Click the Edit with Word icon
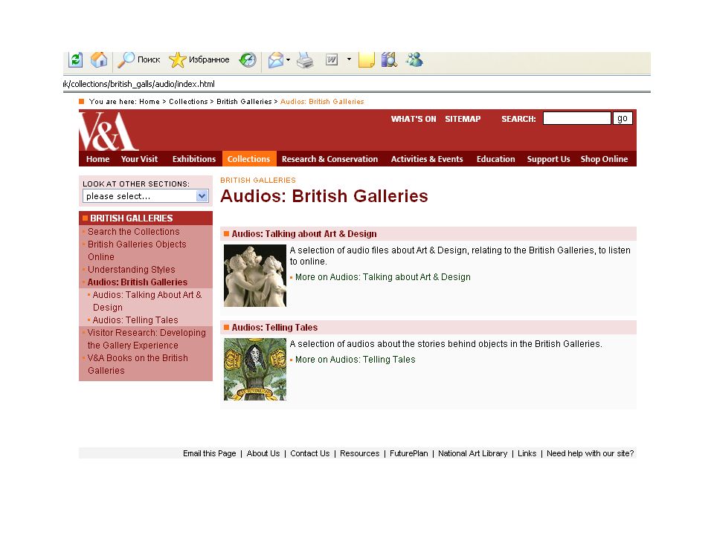 coord(332,59)
